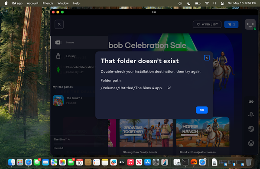Open Plumbob Celebration sale sidebar entry
This screenshot has height=169, width=260.
[x=73, y=69]
